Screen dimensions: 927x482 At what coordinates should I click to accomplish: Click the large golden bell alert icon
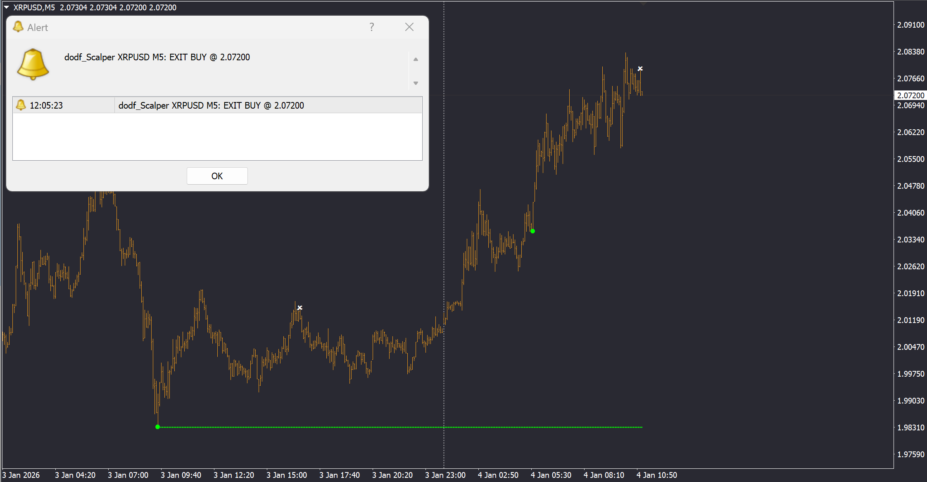33,64
